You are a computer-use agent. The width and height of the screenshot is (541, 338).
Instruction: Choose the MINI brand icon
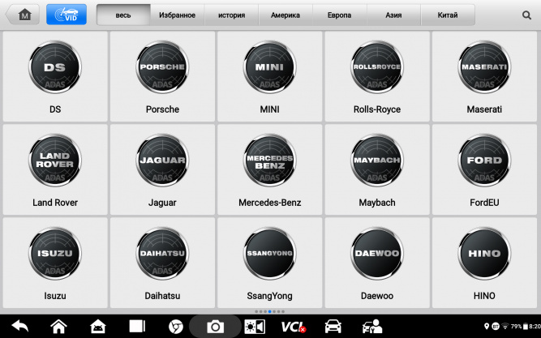pos(269,67)
